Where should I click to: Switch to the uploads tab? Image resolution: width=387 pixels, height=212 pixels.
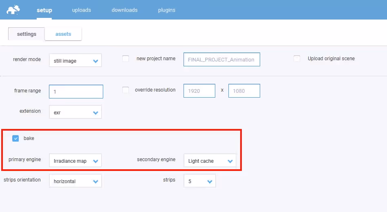click(x=82, y=10)
